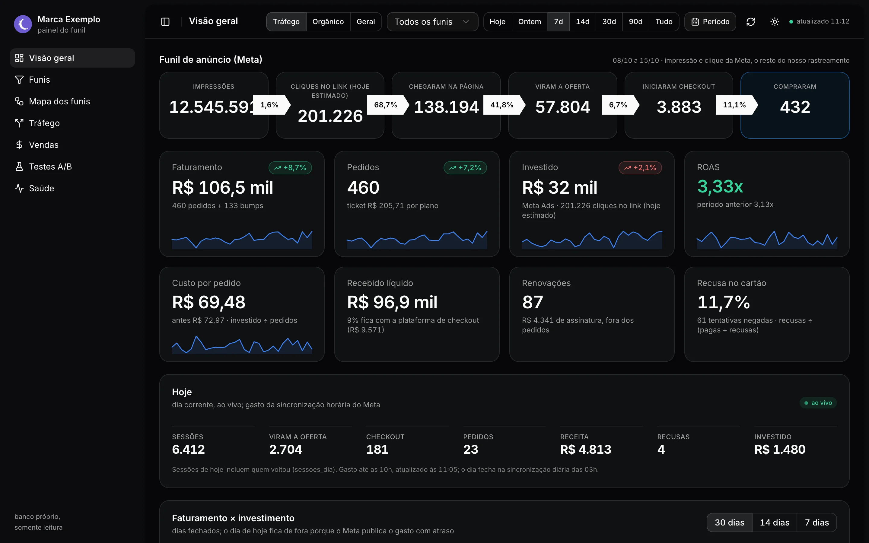869x543 pixels.
Task: Click the Compraram funnel card
Action: click(x=795, y=105)
